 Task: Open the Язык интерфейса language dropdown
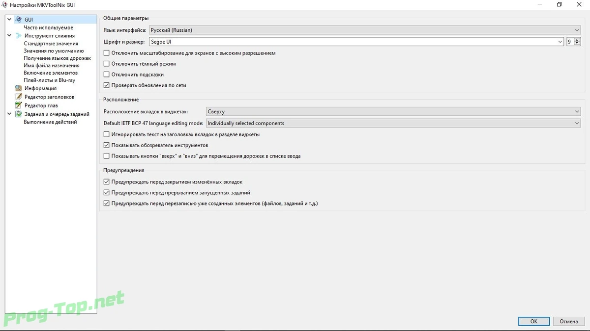pos(365,30)
